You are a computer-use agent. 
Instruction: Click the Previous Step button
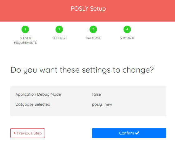tap(27, 133)
